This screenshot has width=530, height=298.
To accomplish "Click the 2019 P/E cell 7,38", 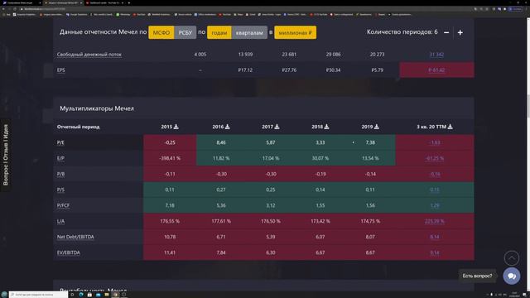I will [370, 142].
